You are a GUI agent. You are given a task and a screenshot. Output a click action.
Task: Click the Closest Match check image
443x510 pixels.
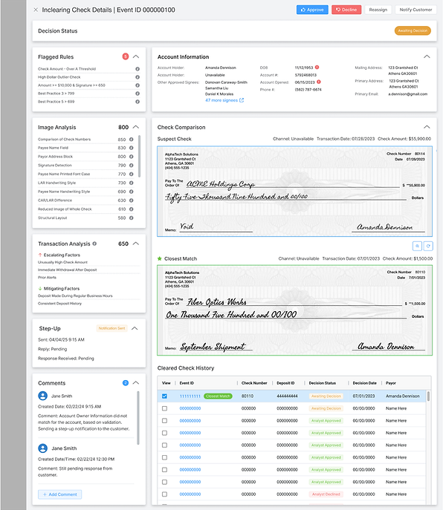coord(295,310)
